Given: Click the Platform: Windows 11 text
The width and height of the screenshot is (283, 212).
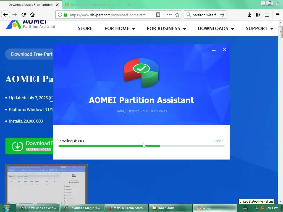Looking at the screenshot, I should (31, 110).
